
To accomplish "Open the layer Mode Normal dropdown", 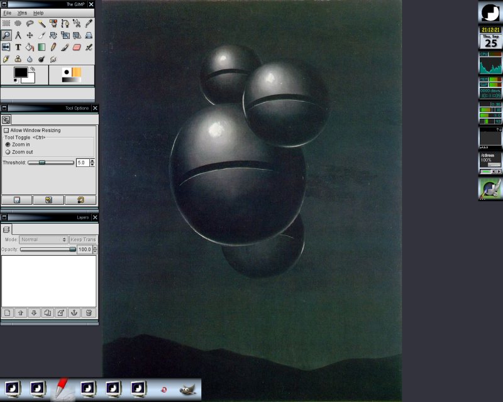I will pyautogui.click(x=43, y=239).
